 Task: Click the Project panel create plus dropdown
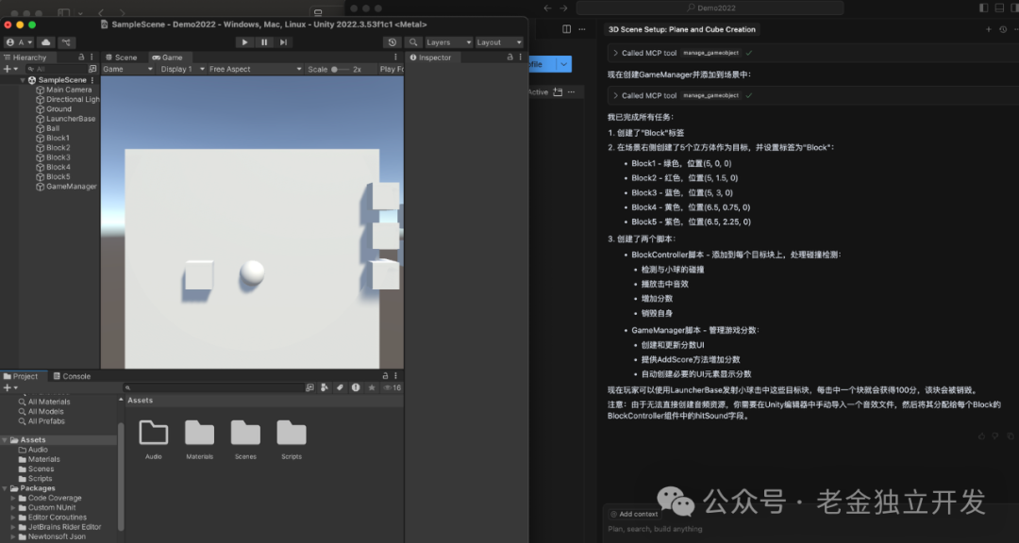[10, 387]
